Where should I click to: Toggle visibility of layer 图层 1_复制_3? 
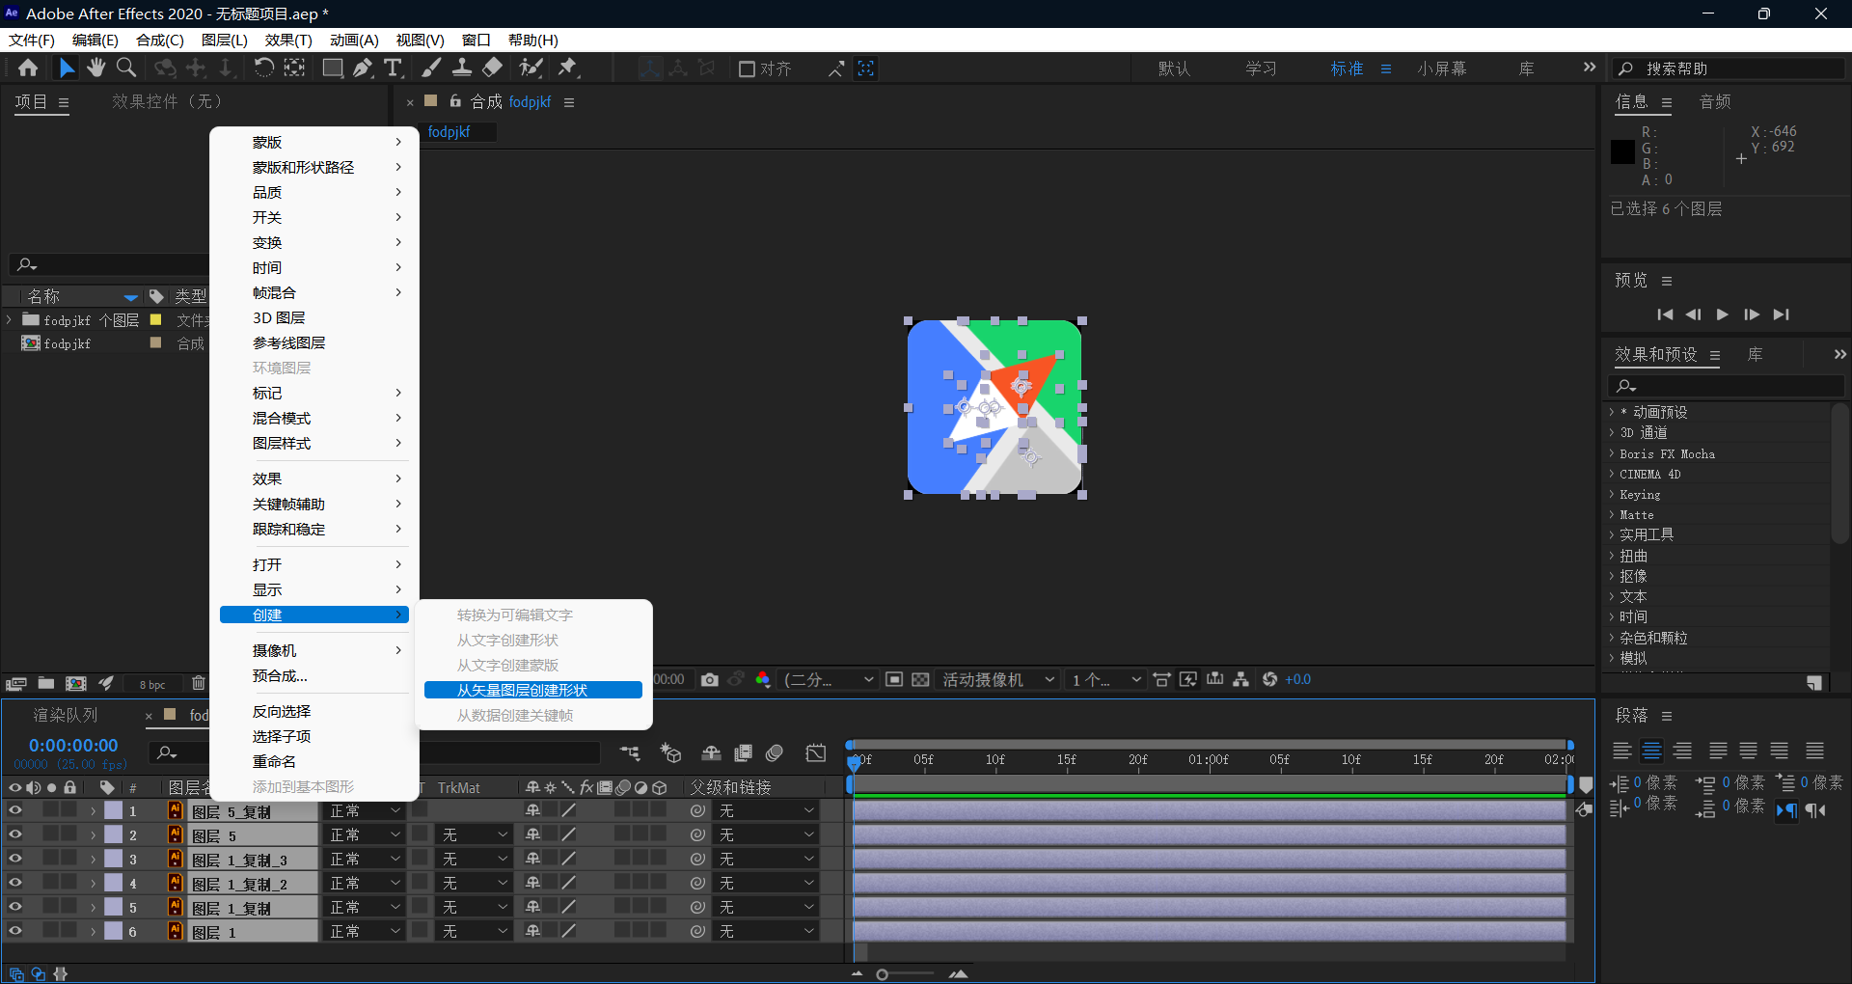tap(14, 859)
